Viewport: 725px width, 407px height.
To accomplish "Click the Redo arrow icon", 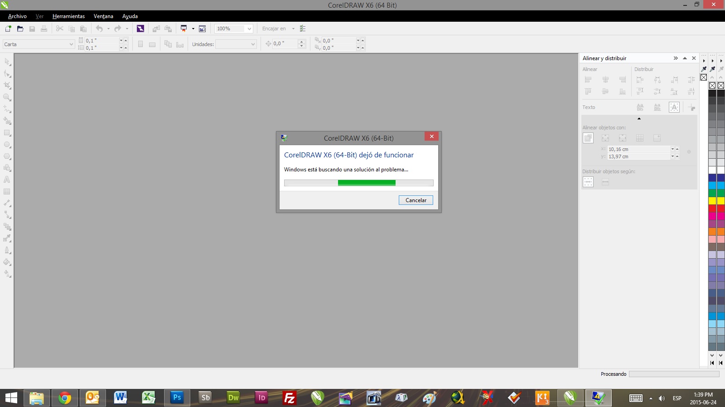I will click(118, 28).
